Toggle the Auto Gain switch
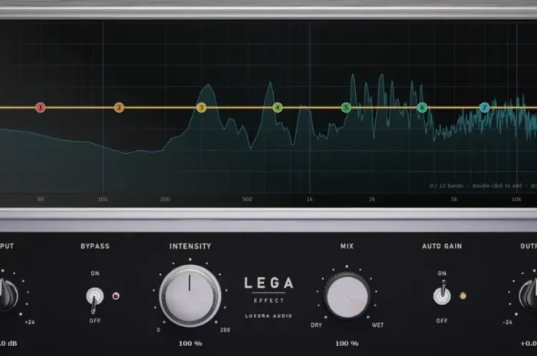 point(442,293)
